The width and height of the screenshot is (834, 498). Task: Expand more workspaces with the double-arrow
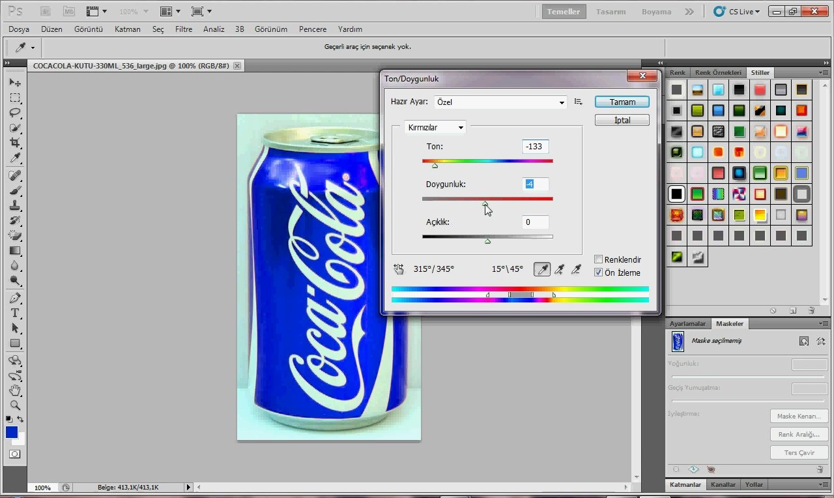[x=689, y=12]
